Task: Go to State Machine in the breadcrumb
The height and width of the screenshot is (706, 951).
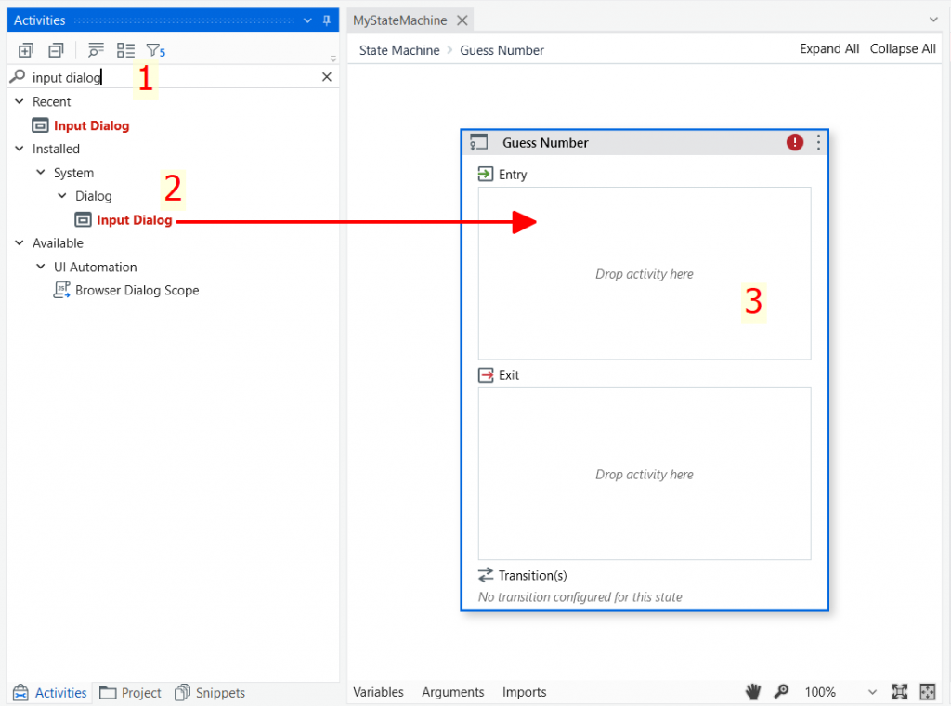Action: pos(399,50)
